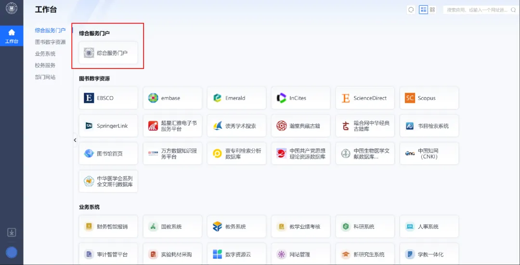
Task: Jump to 业务系统 category
Action: click(x=45, y=54)
